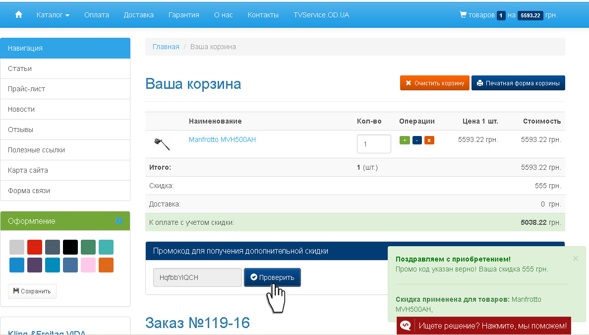Click the blue info icon in Оформление panel
Screen dimensions: 589x335
click(118, 221)
